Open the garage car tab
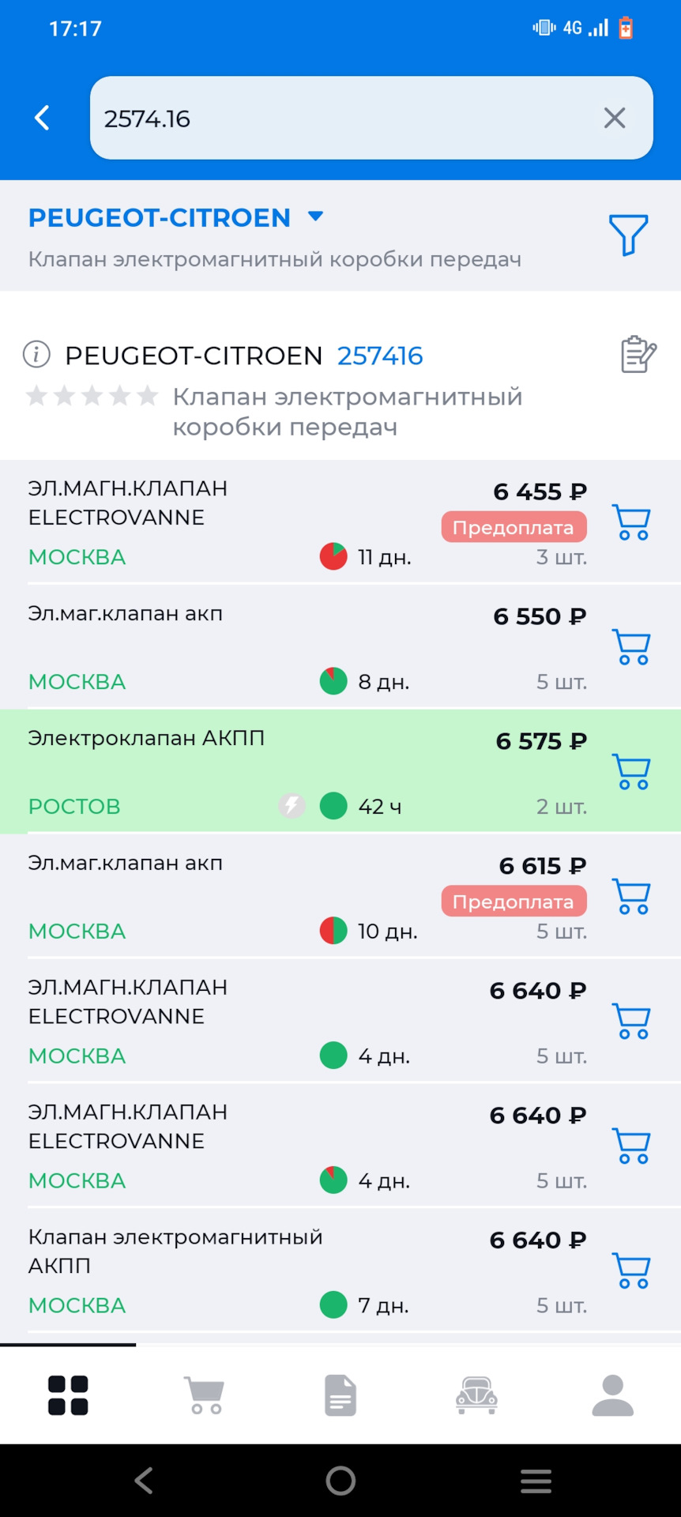681x1517 pixels. click(x=476, y=1395)
